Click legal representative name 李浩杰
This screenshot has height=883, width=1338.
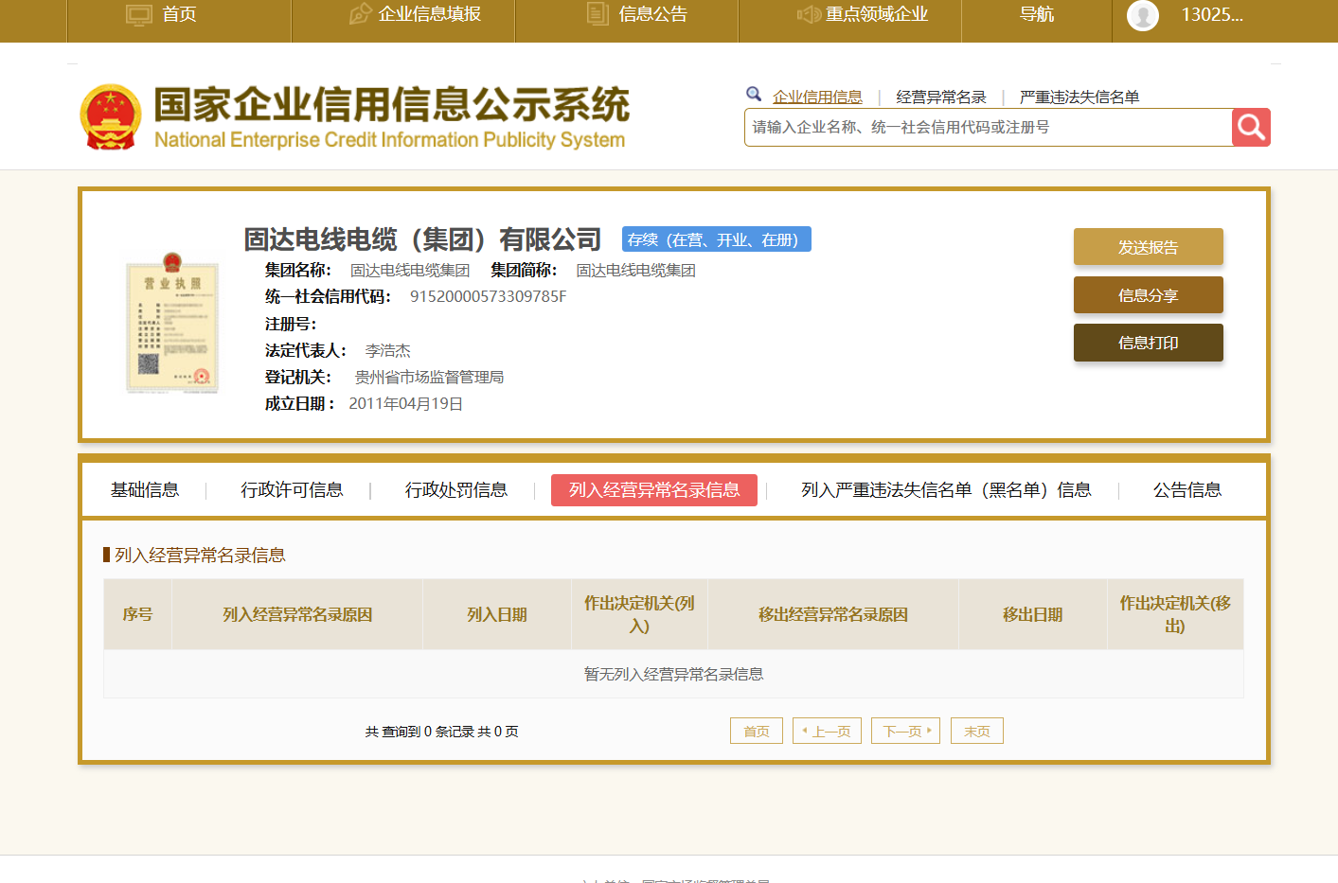pyautogui.click(x=388, y=350)
